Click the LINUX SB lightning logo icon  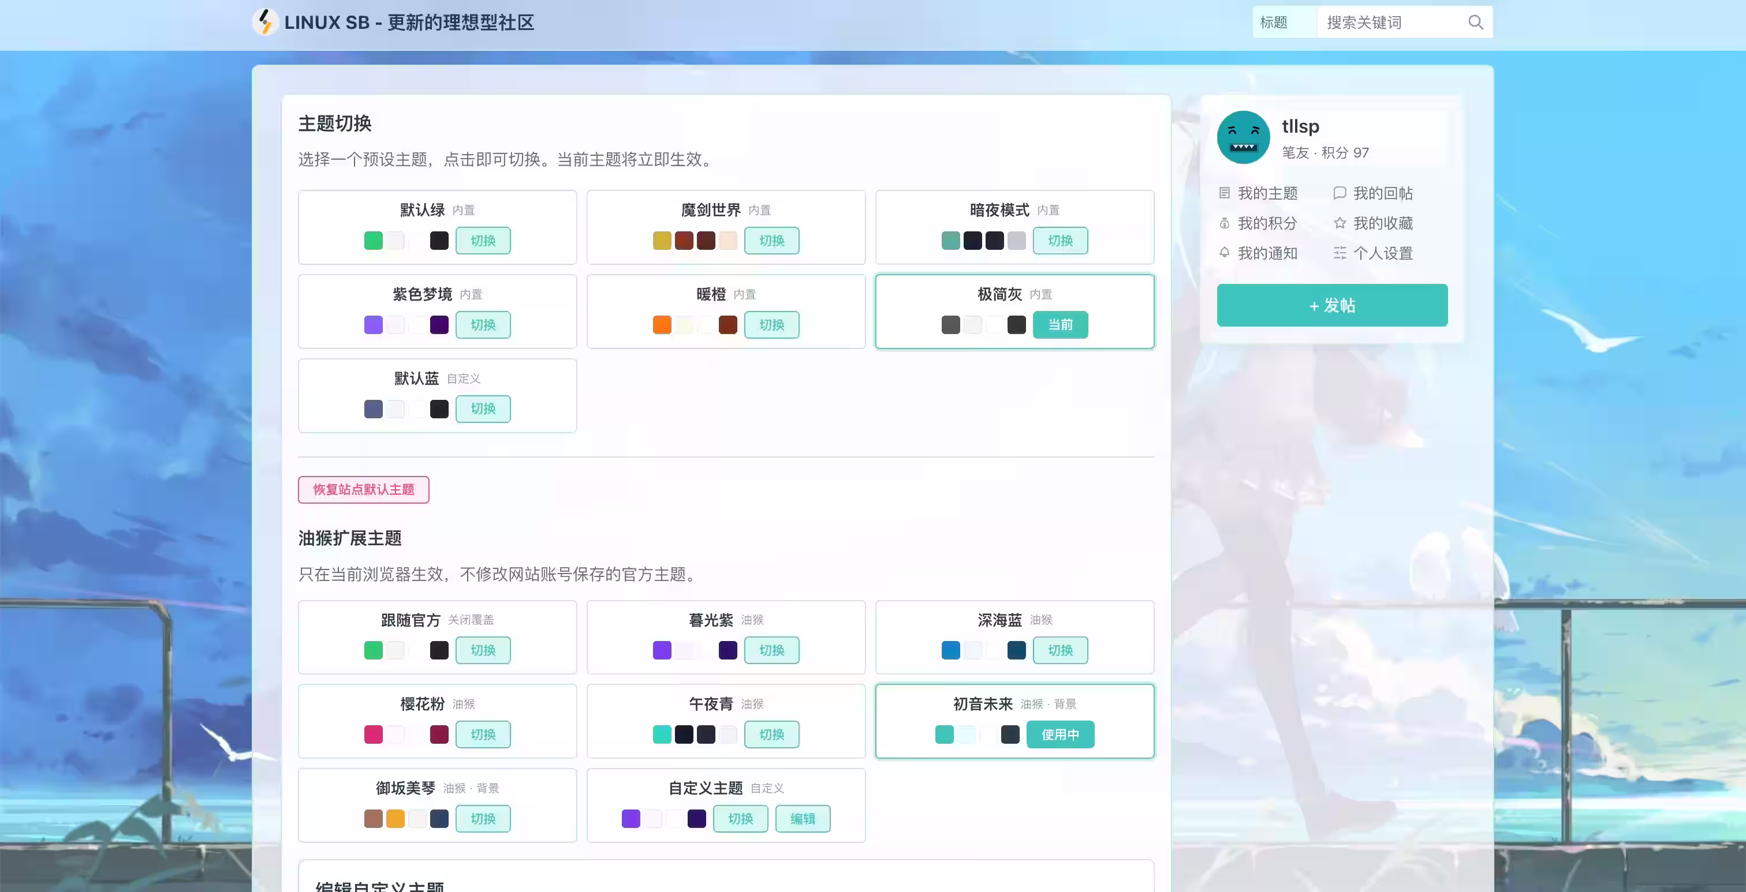tap(265, 22)
